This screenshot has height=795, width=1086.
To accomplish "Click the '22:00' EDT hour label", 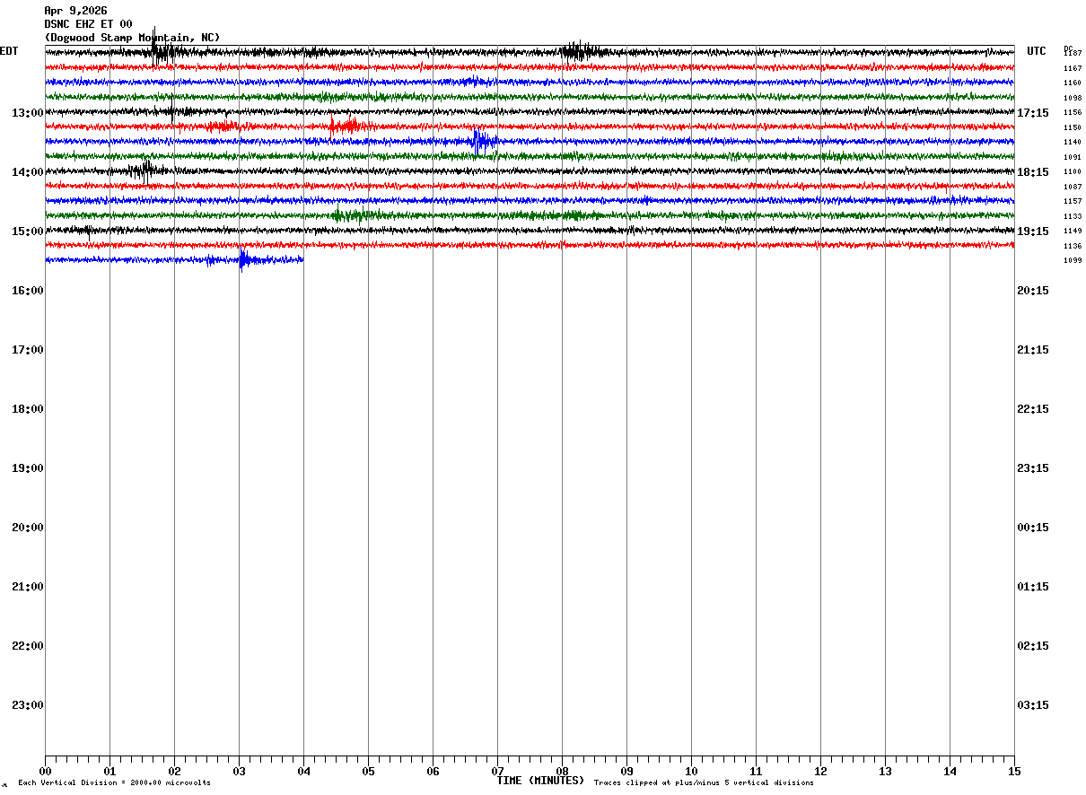I will pyautogui.click(x=28, y=645).
